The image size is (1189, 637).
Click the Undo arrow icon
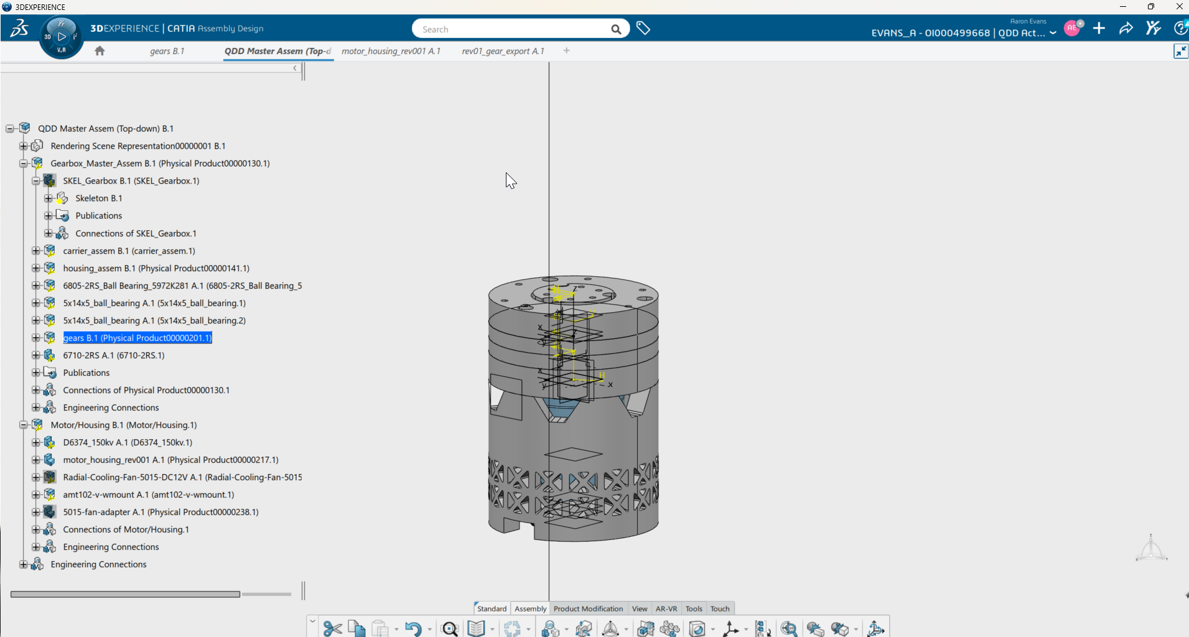point(413,629)
